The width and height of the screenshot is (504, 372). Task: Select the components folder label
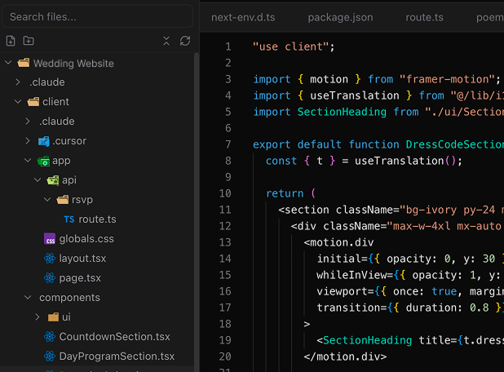pyautogui.click(x=69, y=298)
